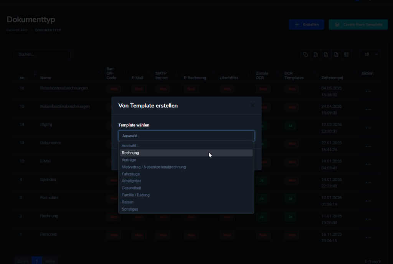
Task: Click Ja badge under OCR Templates for dfgdfg
Action: point(290,126)
